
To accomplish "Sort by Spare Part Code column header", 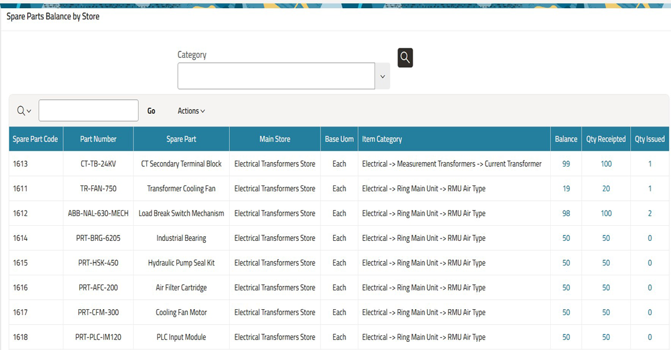I will click(36, 139).
